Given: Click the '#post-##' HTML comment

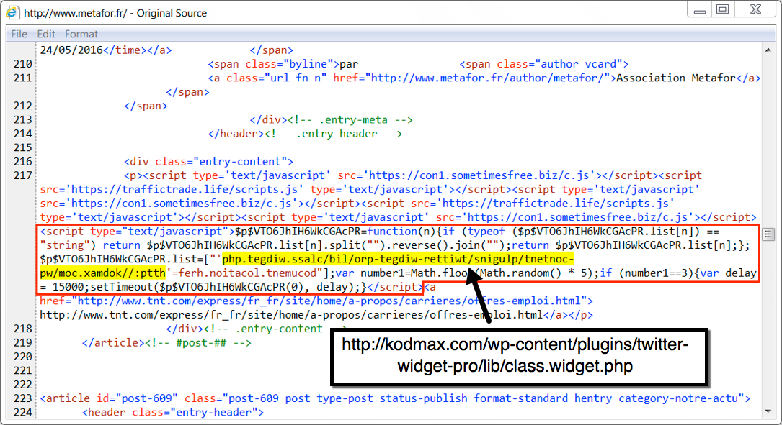Looking at the screenshot, I should pyautogui.click(x=198, y=343).
